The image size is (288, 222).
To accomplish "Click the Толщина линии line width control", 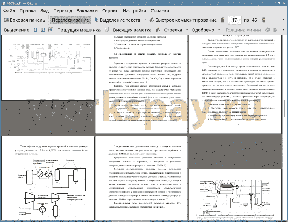I will tap(243, 30).
